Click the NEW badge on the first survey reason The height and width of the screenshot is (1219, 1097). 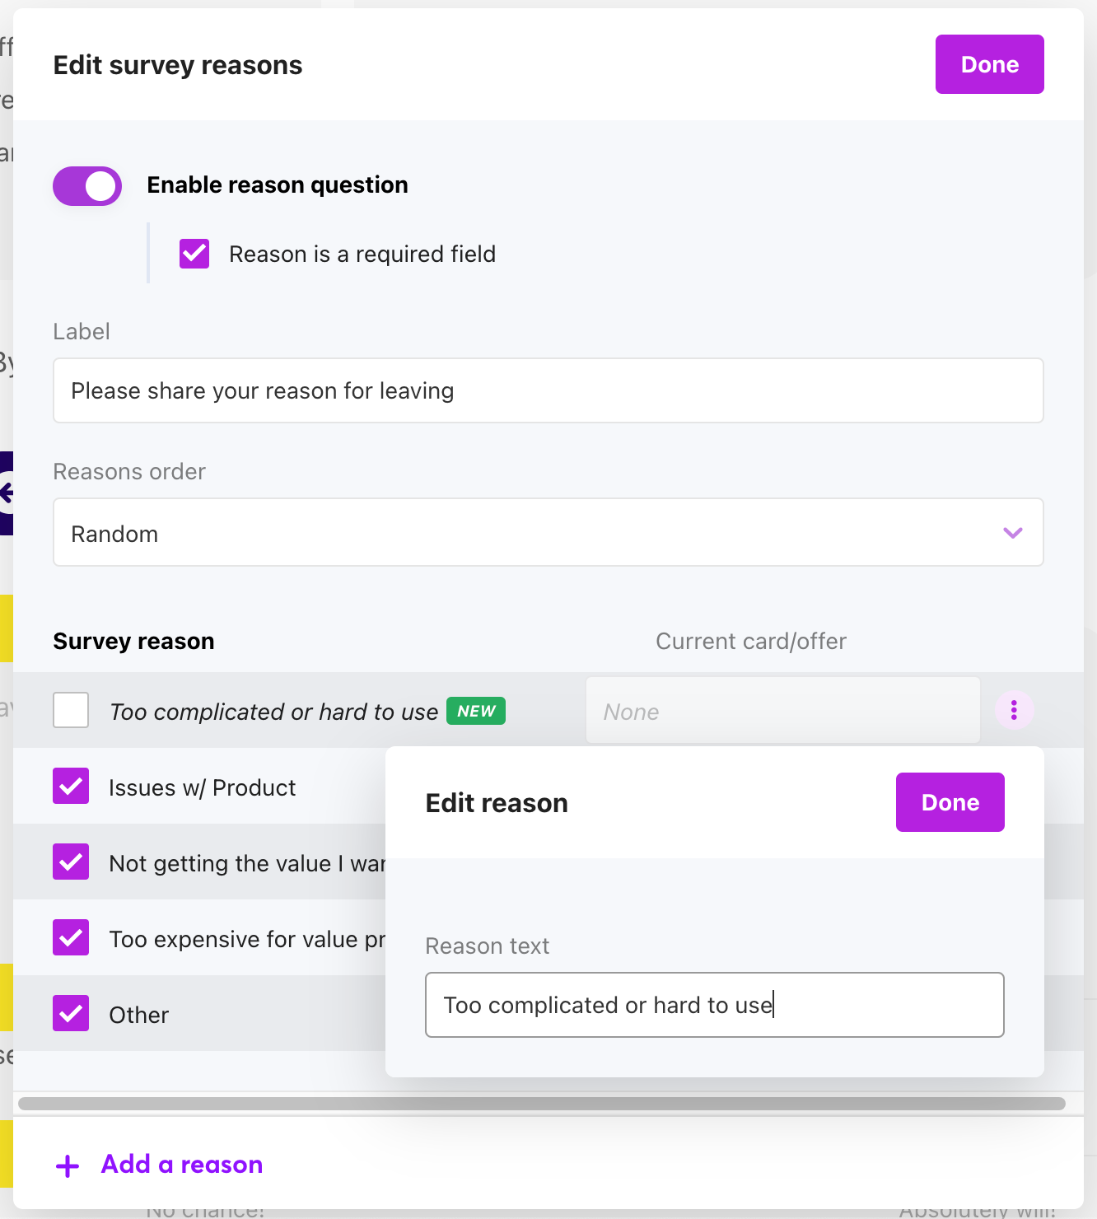pos(476,711)
